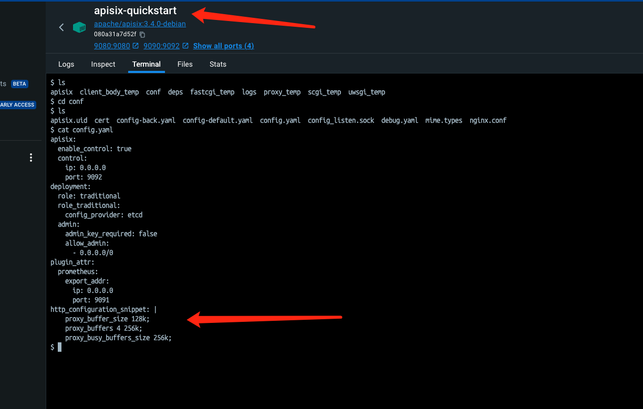This screenshot has height=409, width=643.
Task: Click the 'prometheus:' line
Action: click(78, 271)
